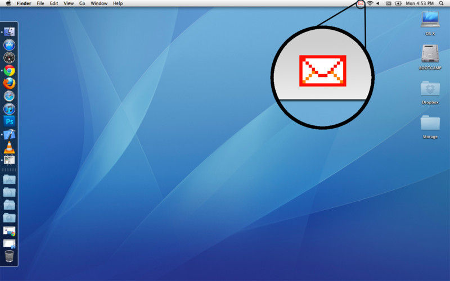Open Photoshop from the dock
This screenshot has height=281, width=450.
pos(9,121)
